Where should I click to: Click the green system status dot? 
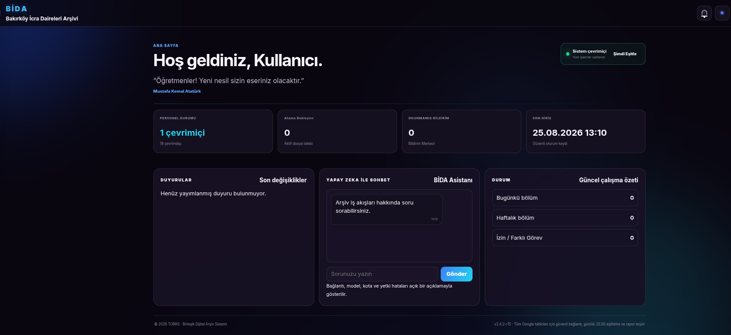(x=568, y=54)
